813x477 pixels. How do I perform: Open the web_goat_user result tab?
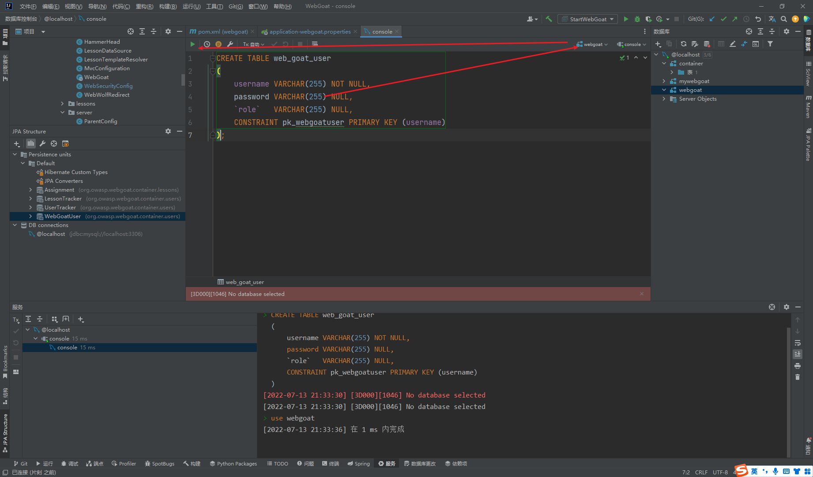click(241, 282)
